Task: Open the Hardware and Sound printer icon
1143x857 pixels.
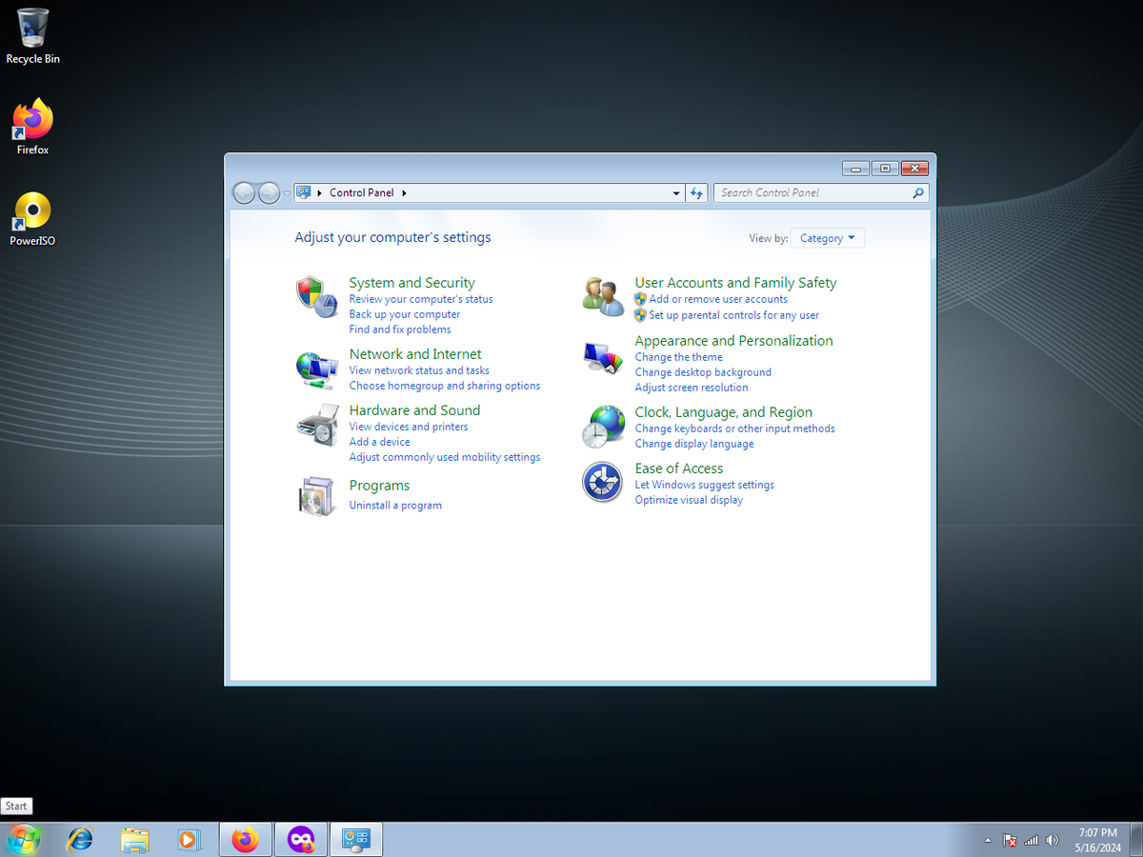Action: tap(316, 426)
